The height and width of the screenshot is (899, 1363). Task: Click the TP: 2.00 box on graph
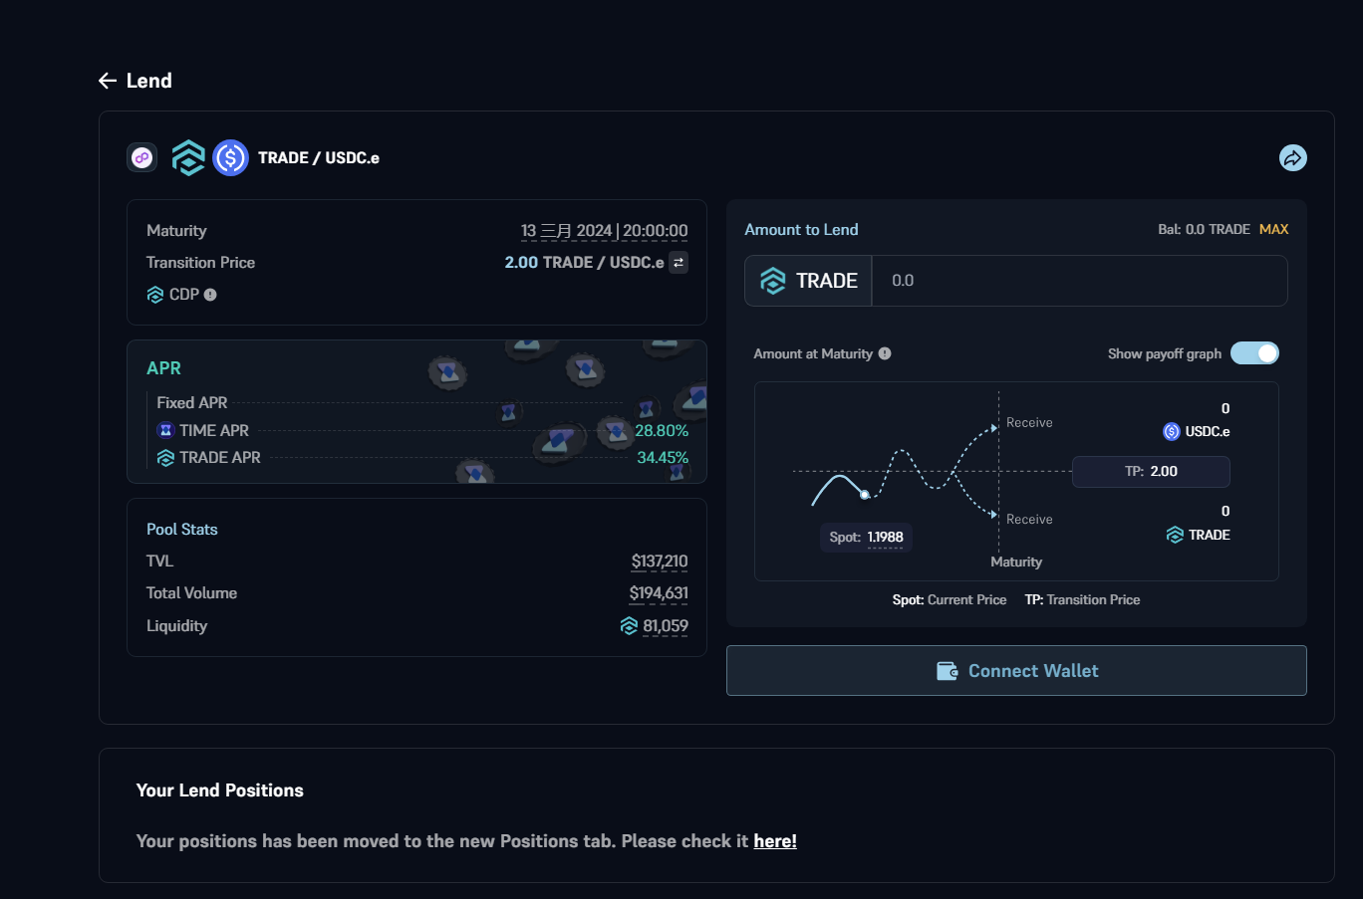pyautogui.click(x=1151, y=472)
